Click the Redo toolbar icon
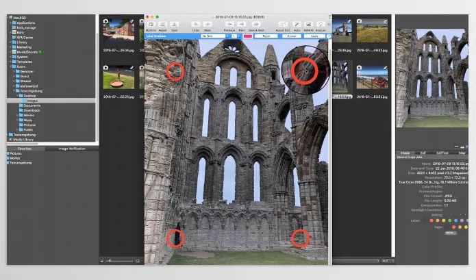The image size is (476, 280). 208,24
